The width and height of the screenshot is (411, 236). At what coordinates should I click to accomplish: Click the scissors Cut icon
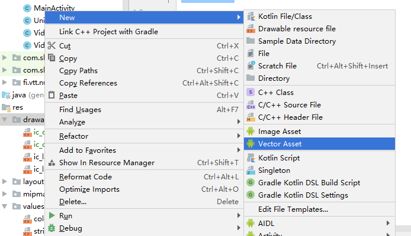(x=52, y=45)
